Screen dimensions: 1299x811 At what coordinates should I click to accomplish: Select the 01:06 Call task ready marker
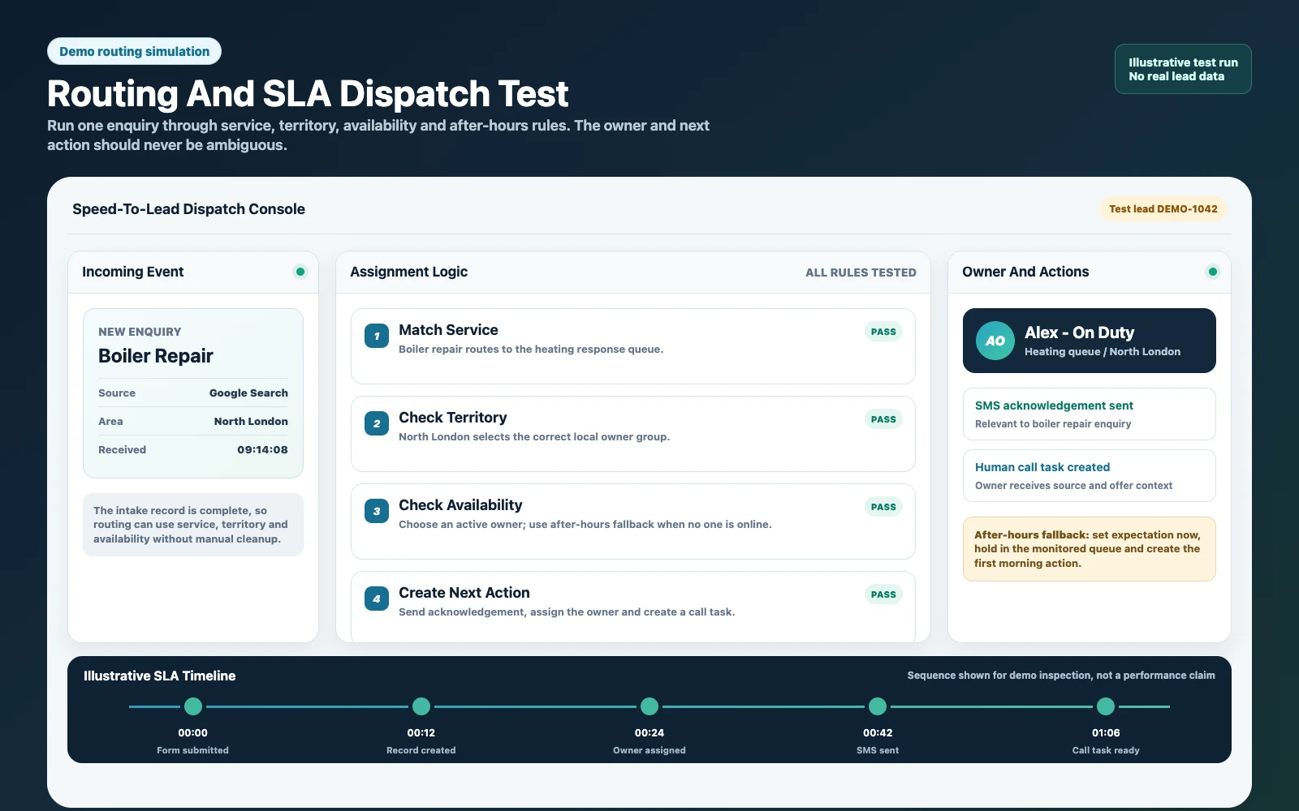[1106, 706]
